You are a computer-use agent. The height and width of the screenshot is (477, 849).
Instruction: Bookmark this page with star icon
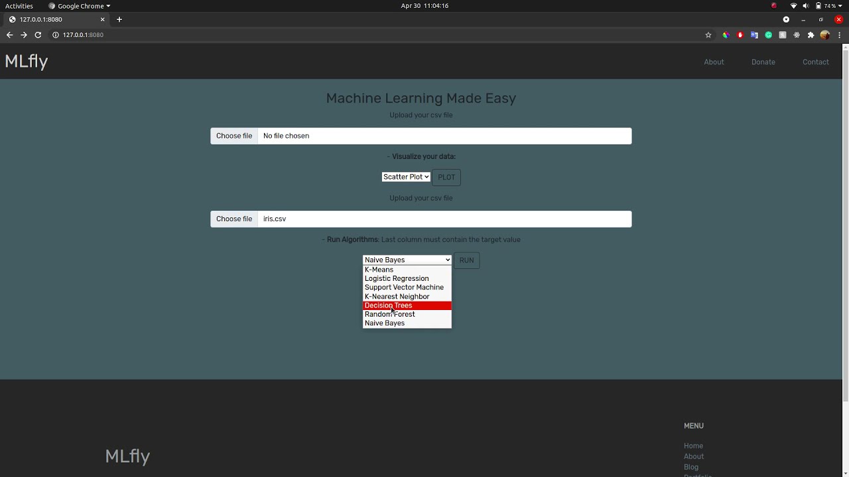click(708, 35)
